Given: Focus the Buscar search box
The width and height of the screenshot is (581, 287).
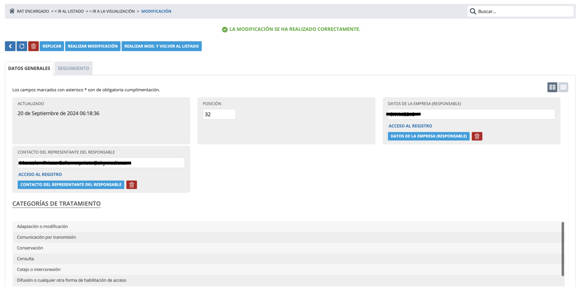Looking at the screenshot, I should pyautogui.click(x=525, y=11).
